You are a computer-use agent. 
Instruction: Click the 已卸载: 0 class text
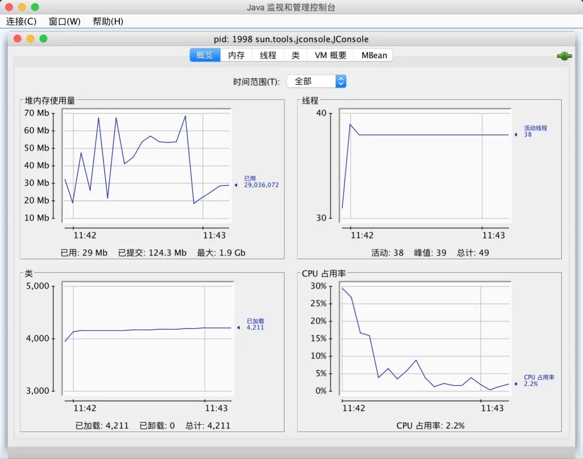(x=157, y=426)
